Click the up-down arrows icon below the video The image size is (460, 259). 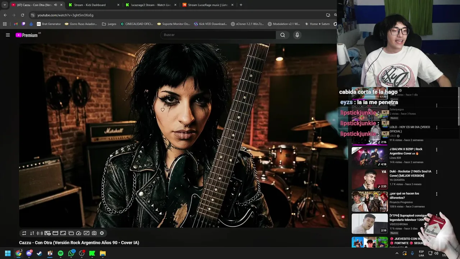tap(32, 233)
